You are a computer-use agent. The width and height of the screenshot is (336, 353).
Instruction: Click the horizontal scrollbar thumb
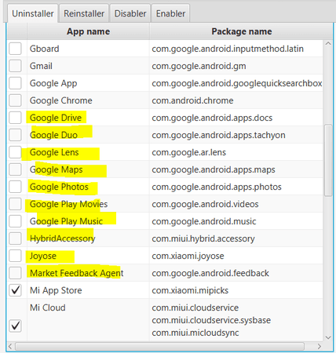point(159,347)
